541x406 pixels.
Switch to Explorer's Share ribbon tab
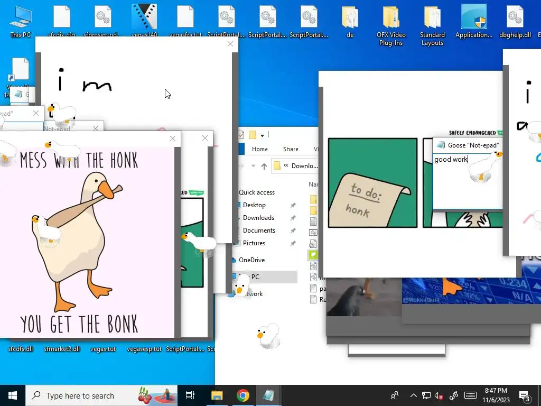pyautogui.click(x=291, y=149)
